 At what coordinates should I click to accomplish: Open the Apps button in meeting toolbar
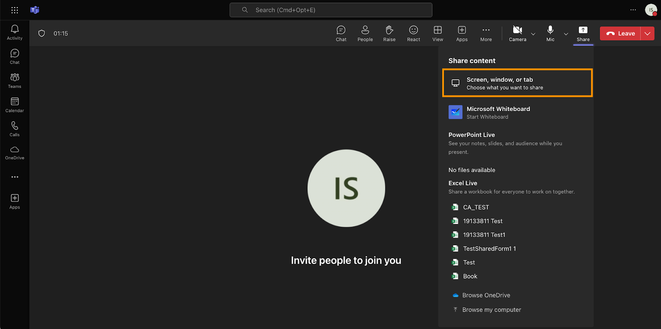(x=461, y=33)
